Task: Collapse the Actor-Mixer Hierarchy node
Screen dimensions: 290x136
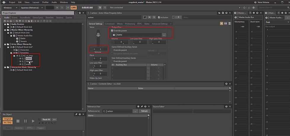Action: [x=5, y=44]
